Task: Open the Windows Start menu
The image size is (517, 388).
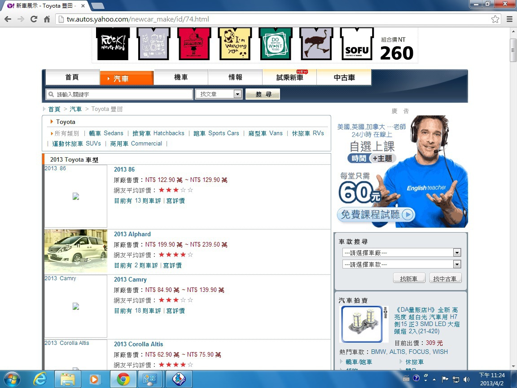Action: (x=12, y=379)
